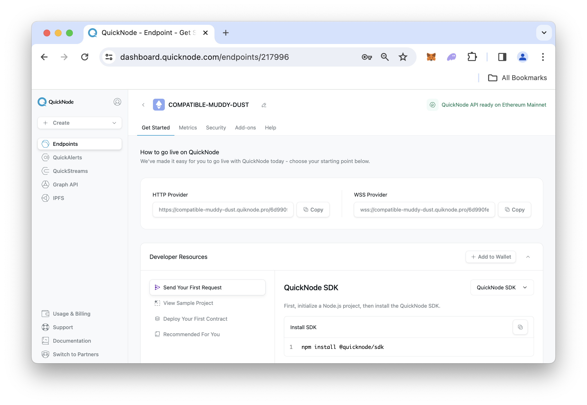587x405 pixels.
Task: Open Documentation in the sidebar
Action: pyautogui.click(x=66, y=341)
